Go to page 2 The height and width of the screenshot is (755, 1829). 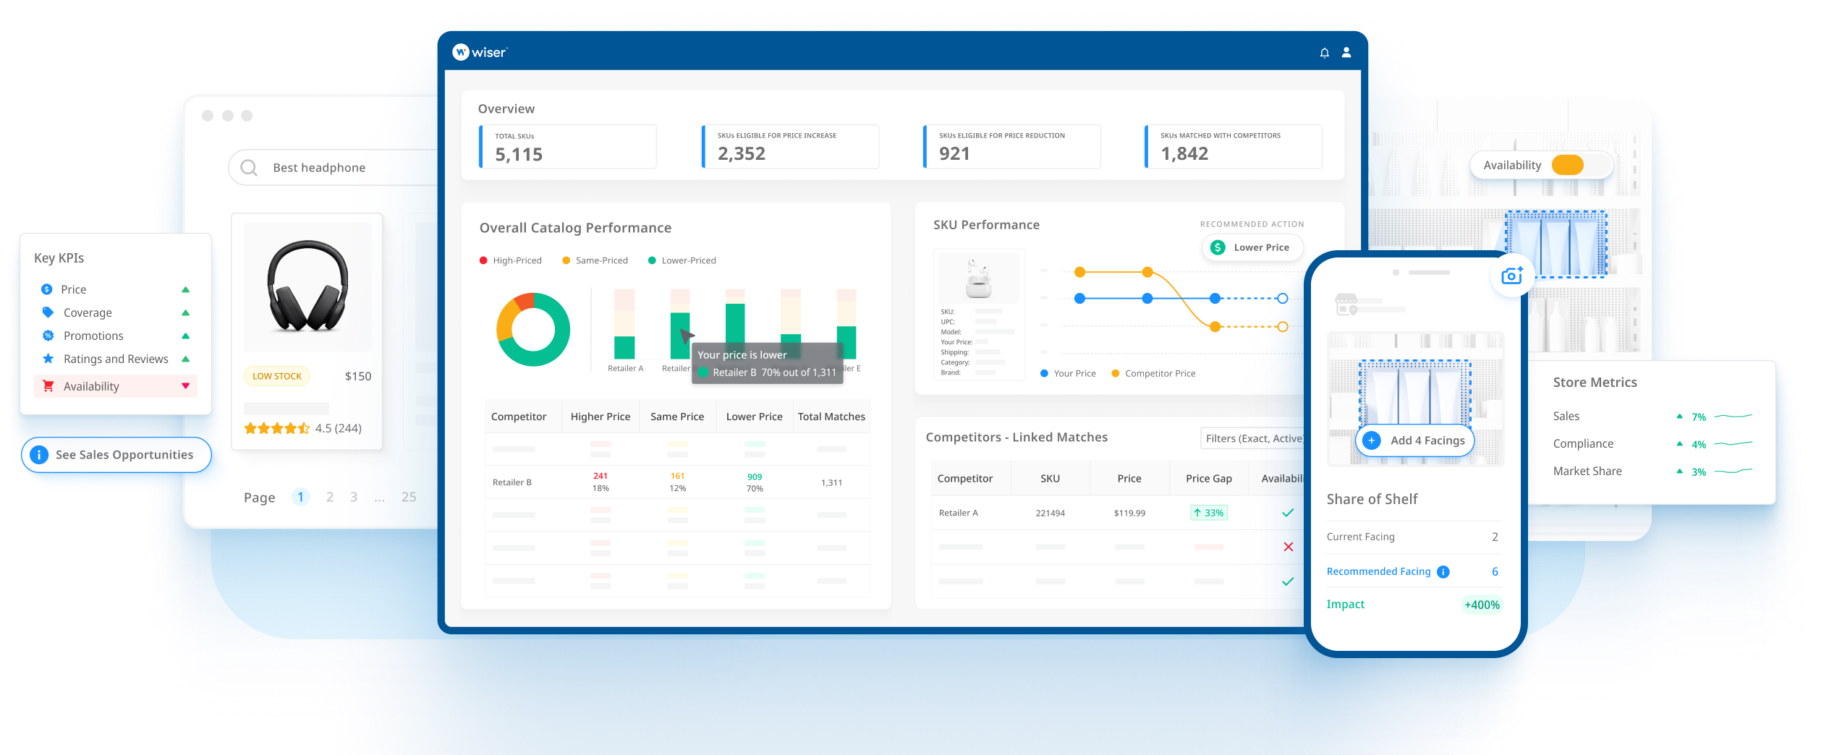tap(330, 497)
